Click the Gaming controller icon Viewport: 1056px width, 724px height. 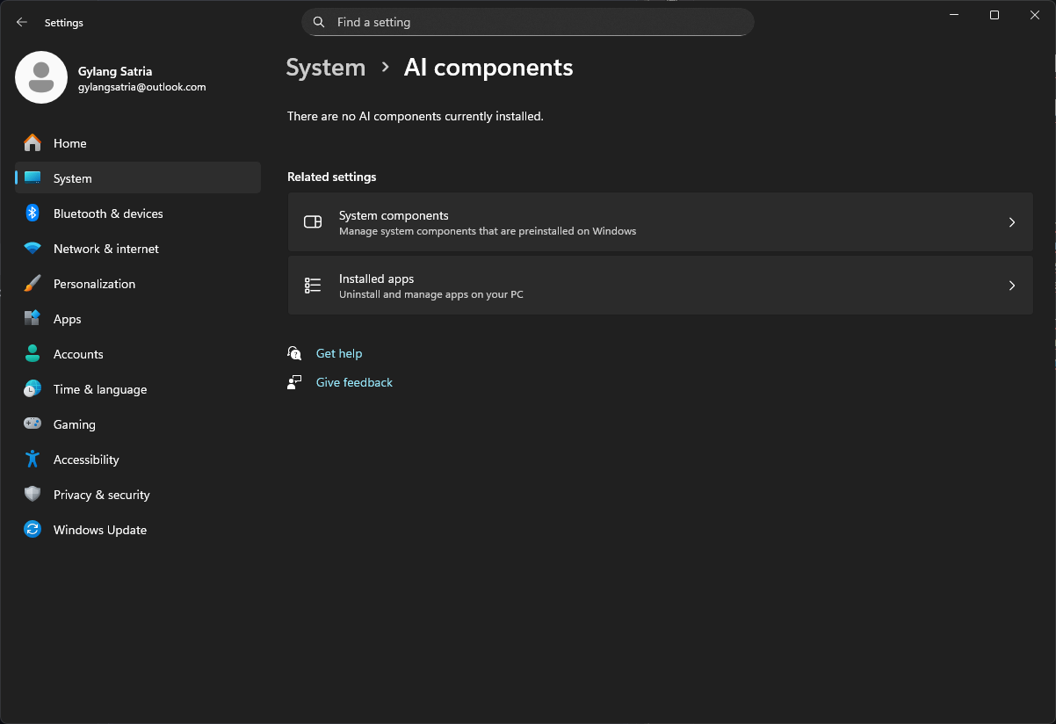(x=33, y=424)
